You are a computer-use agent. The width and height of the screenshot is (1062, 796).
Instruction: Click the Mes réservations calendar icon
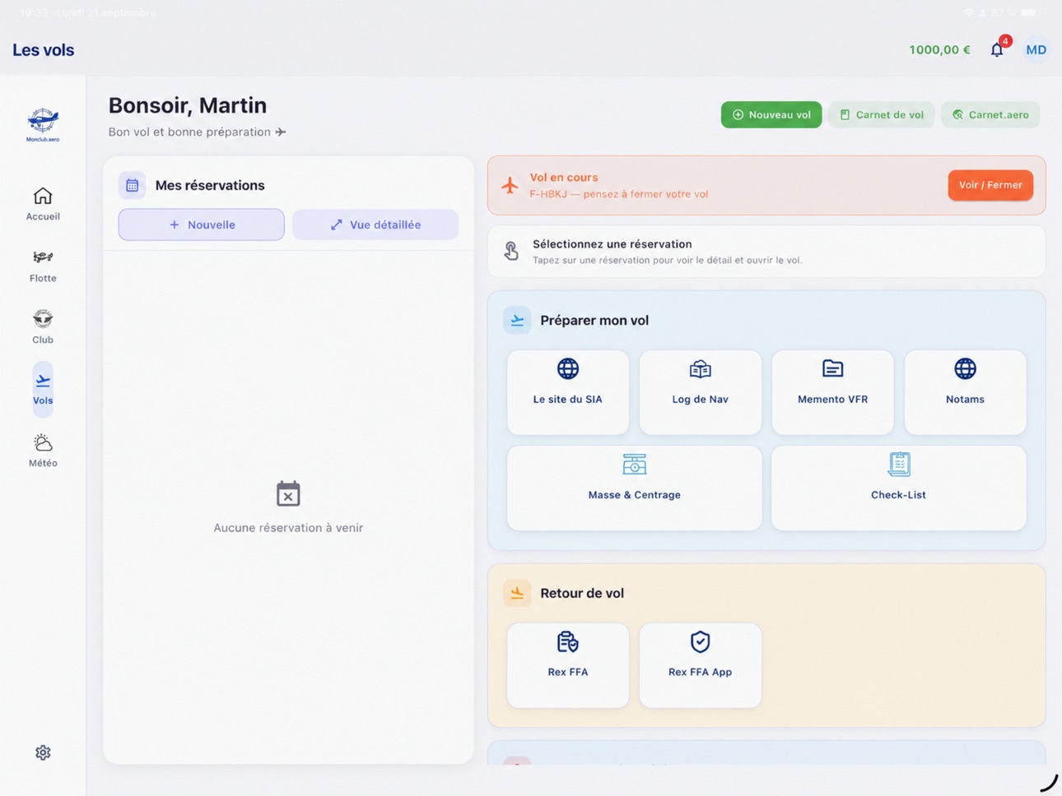(x=132, y=185)
